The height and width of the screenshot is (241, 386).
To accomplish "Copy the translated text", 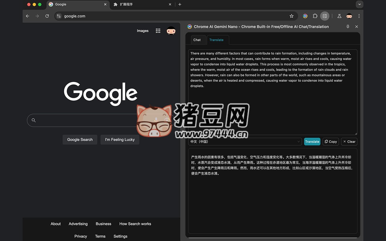I will point(331,142).
